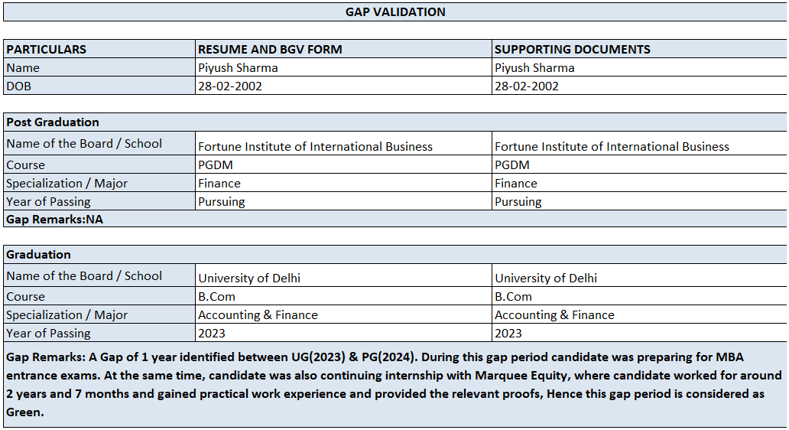789x430 pixels.
Task: Select the Name label cell under Particulars
Action: coord(23,67)
